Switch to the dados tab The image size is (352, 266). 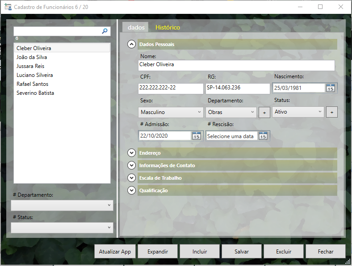136,27
